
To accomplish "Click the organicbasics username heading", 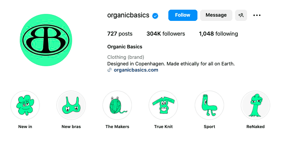I will [128, 15].
